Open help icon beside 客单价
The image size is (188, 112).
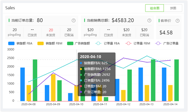click(x=177, y=21)
